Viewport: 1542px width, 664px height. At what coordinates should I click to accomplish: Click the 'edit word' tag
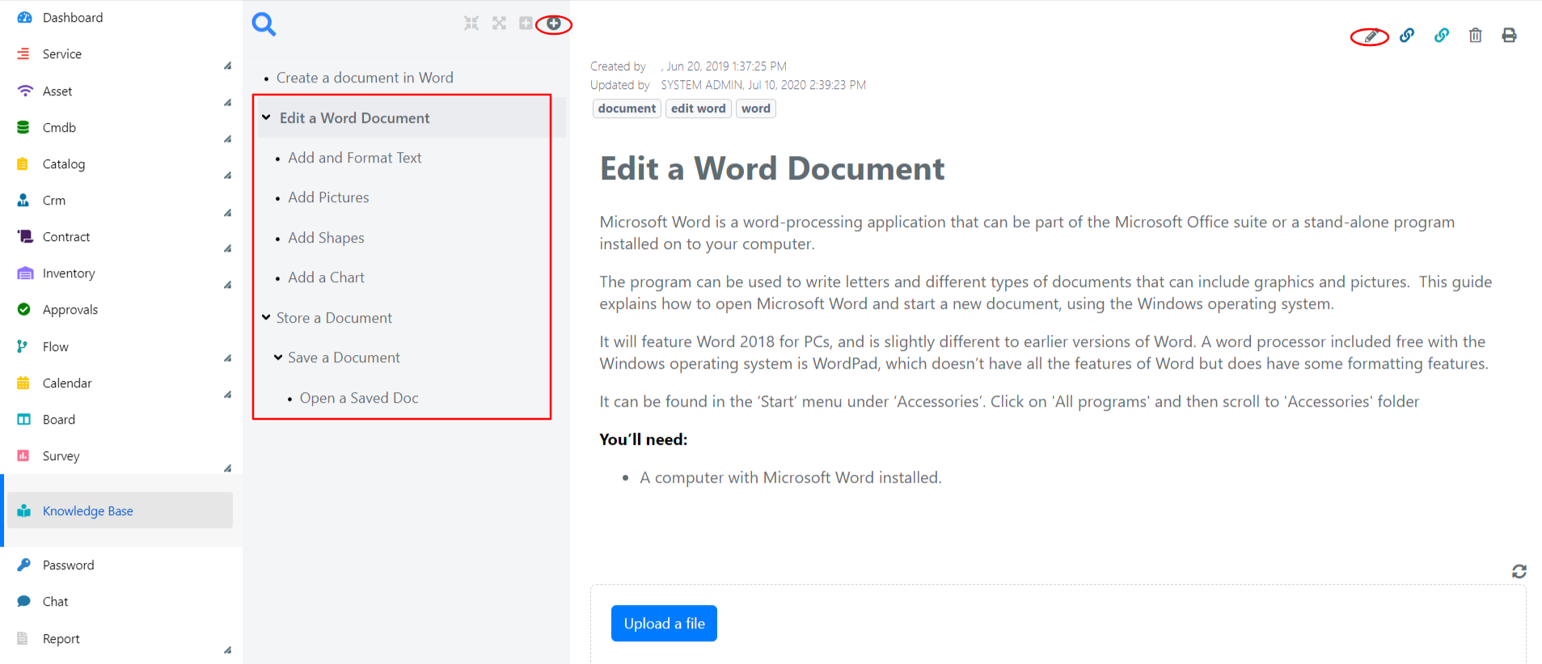699,108
